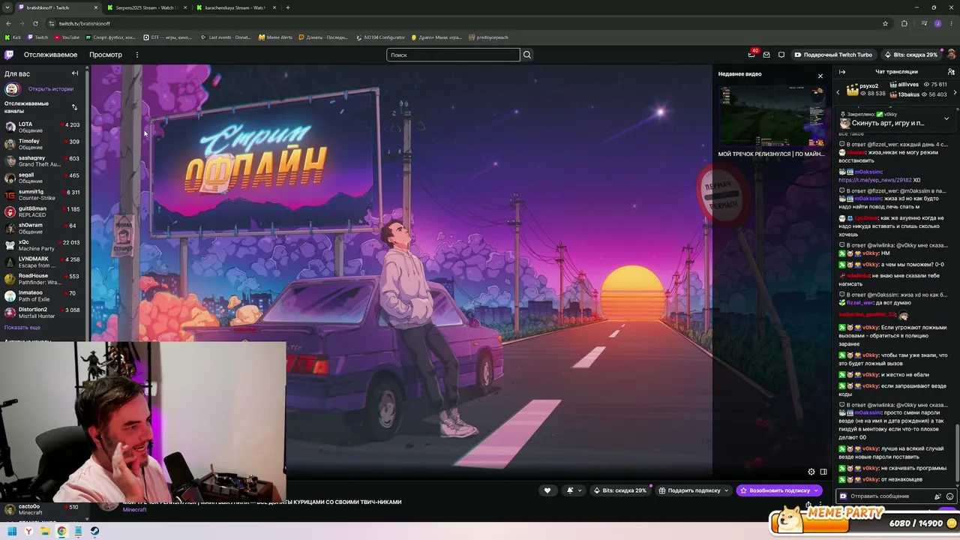The height and width of the screenshot is (540, 960).
Task: Switch to karachenskaya Stream tab
Action: pyautogui.click(x=235, y=7)
